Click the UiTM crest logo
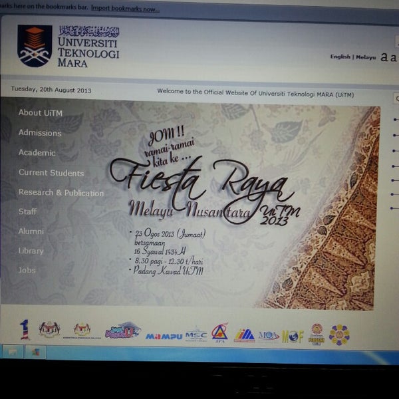Viewport: 399px width, 399px height. coord(35,46)
